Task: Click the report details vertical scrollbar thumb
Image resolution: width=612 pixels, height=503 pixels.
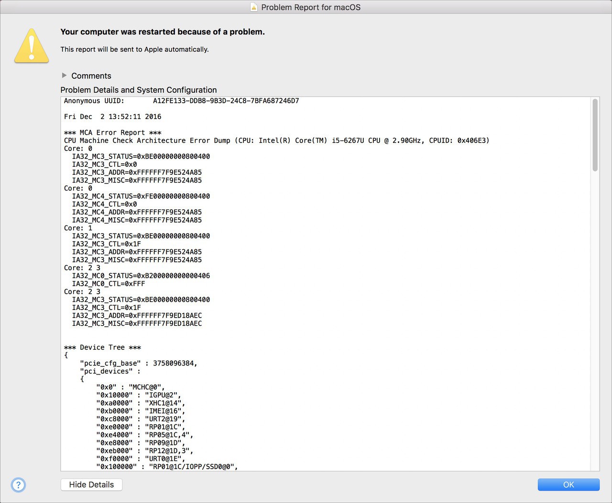Action: coord(595,135)
